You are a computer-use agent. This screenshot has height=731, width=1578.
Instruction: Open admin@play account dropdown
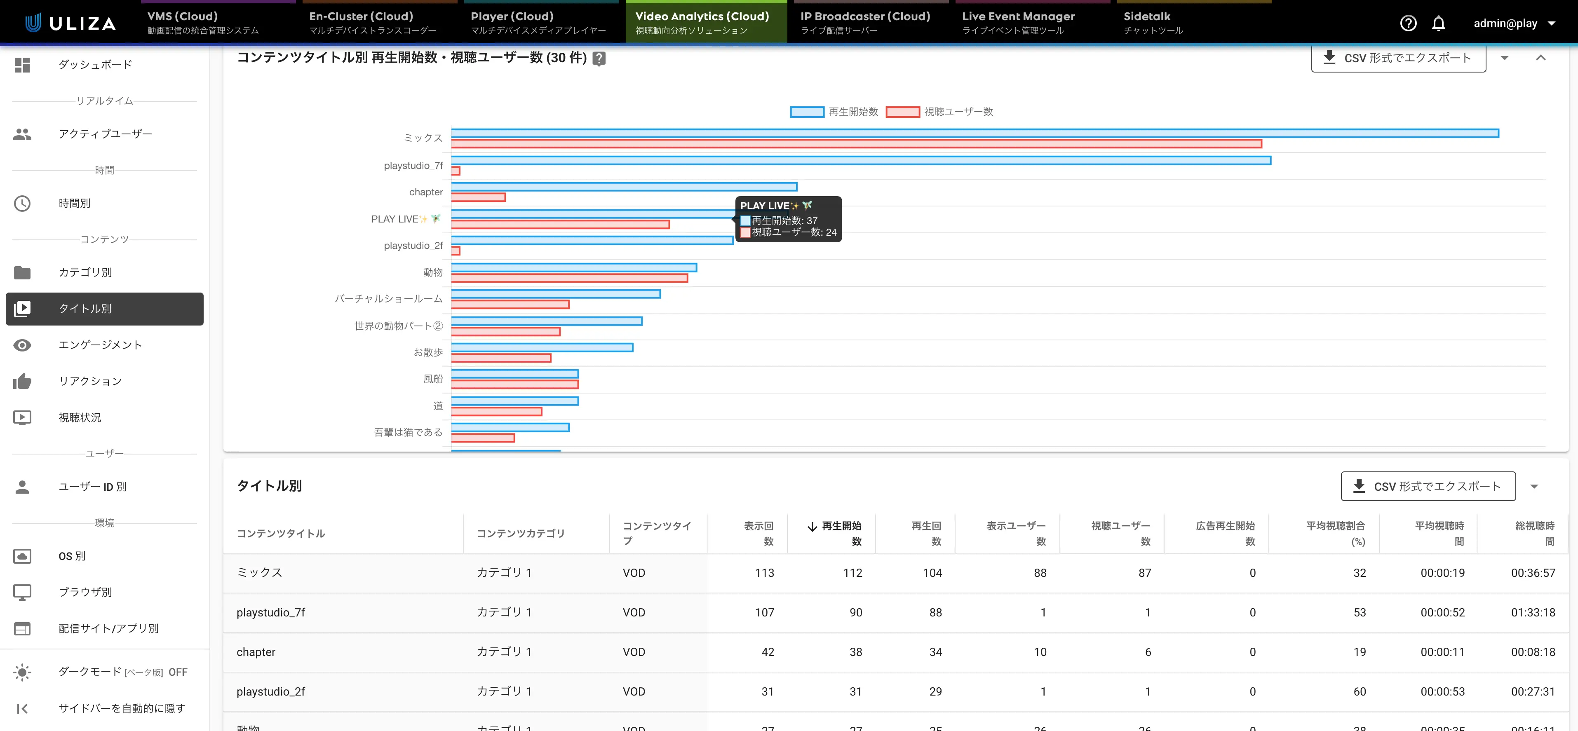(x=1514, y=23)
